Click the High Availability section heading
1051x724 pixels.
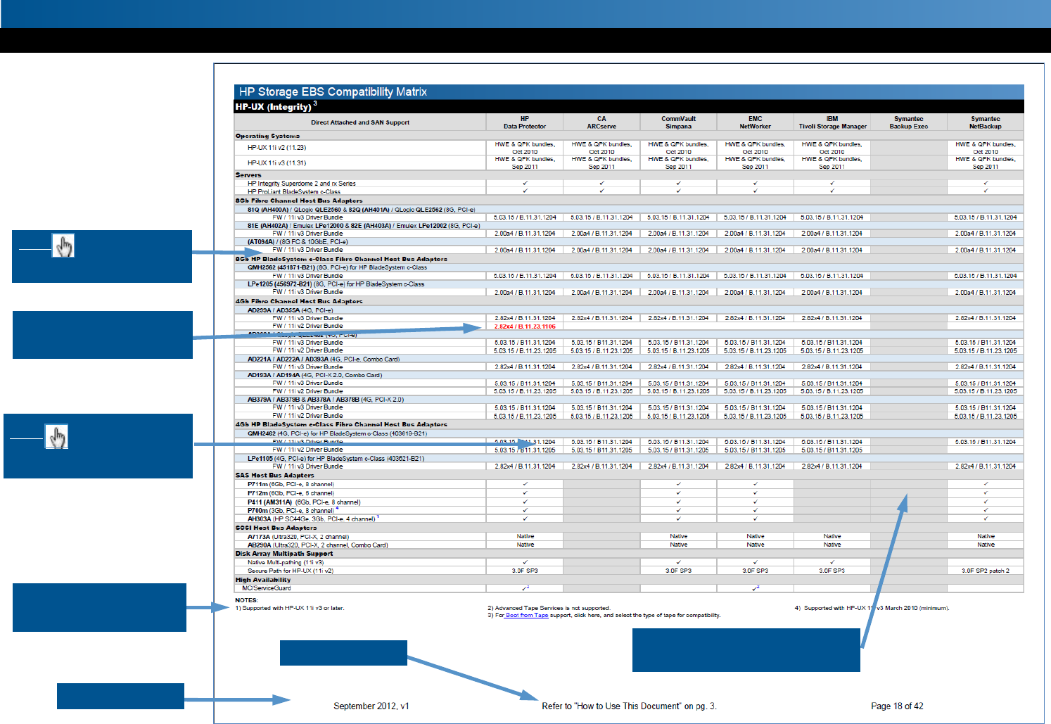point(263,580)
